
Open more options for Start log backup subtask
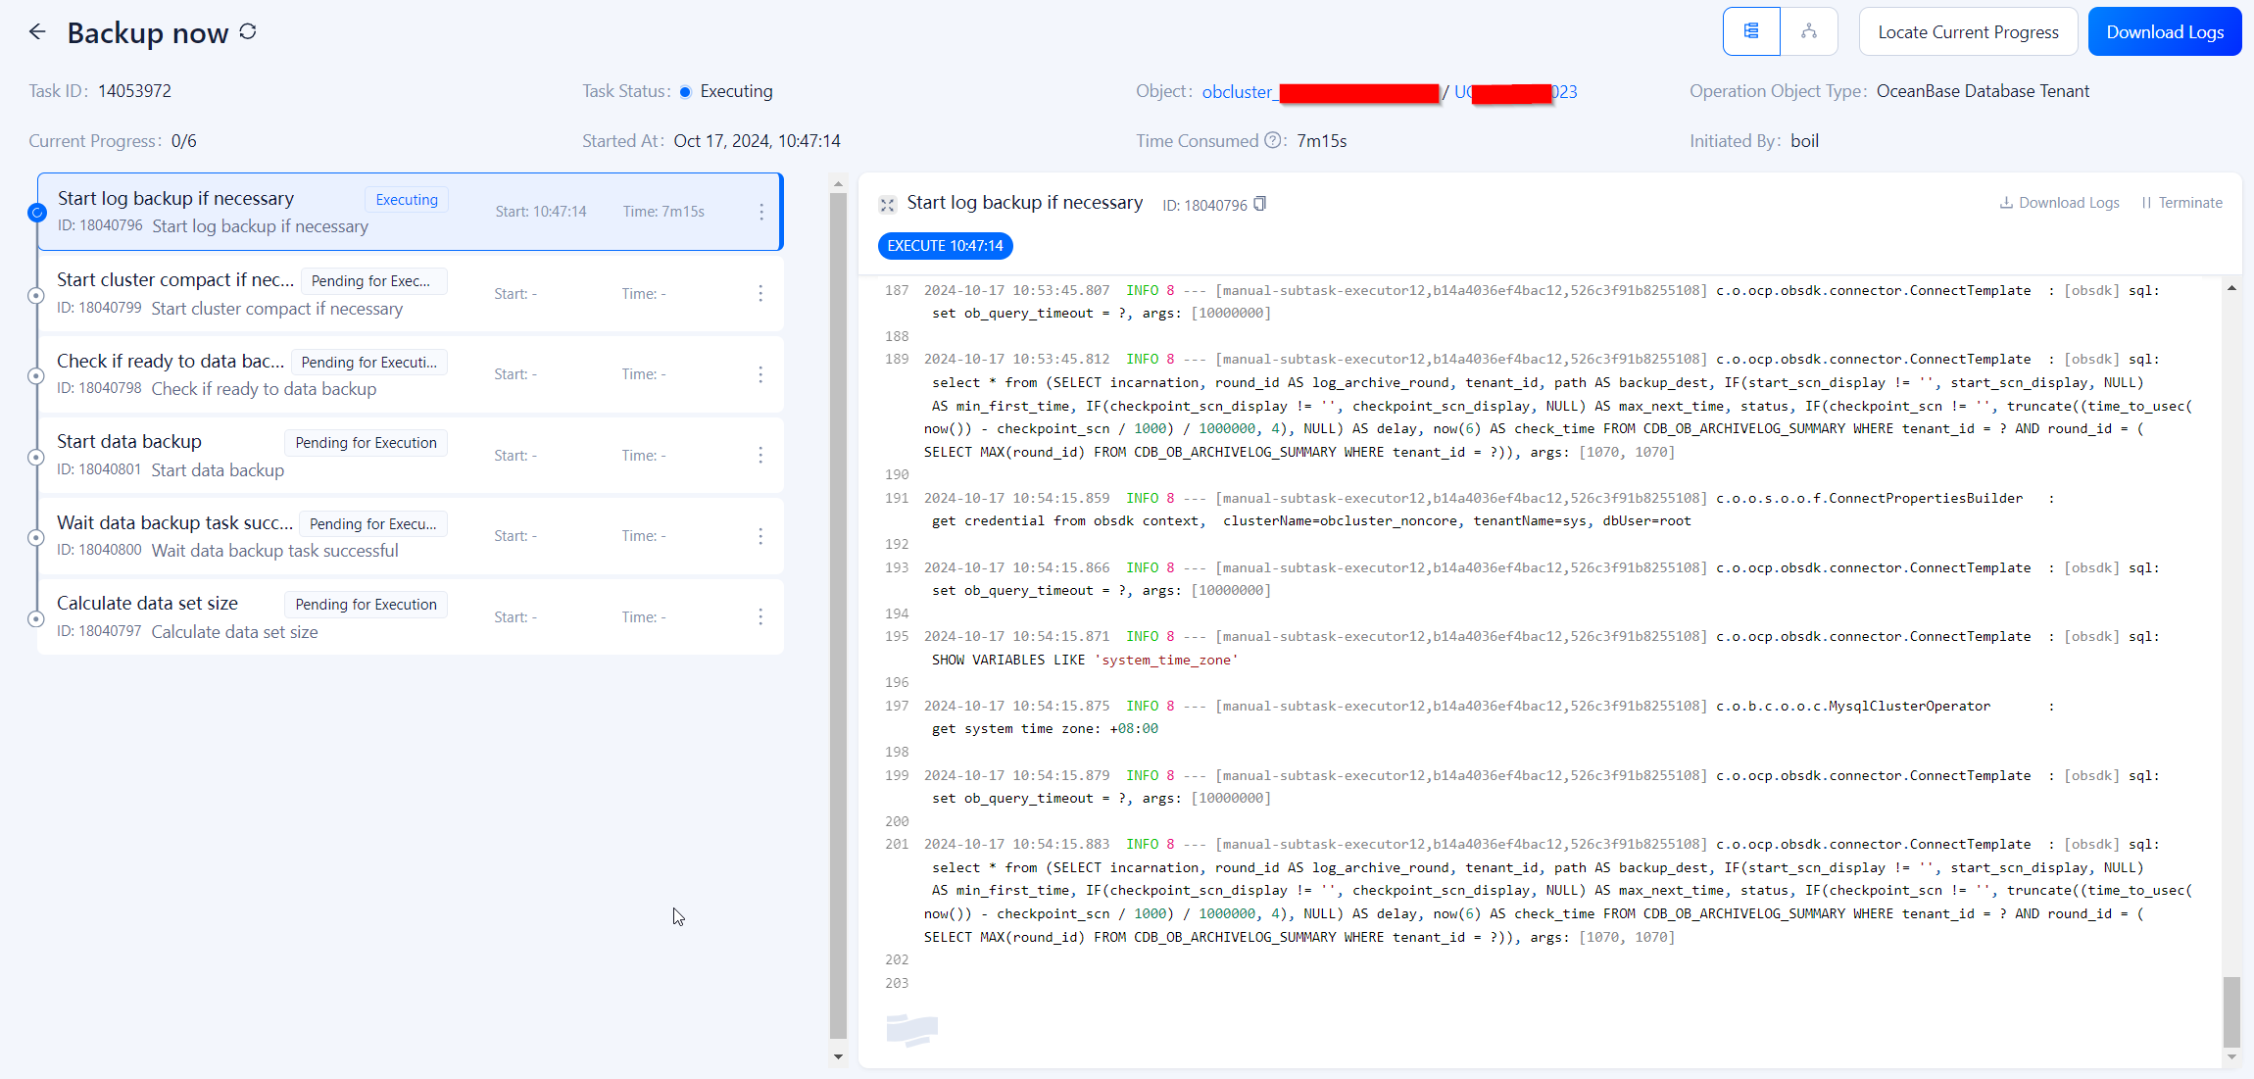pos(761,212)
